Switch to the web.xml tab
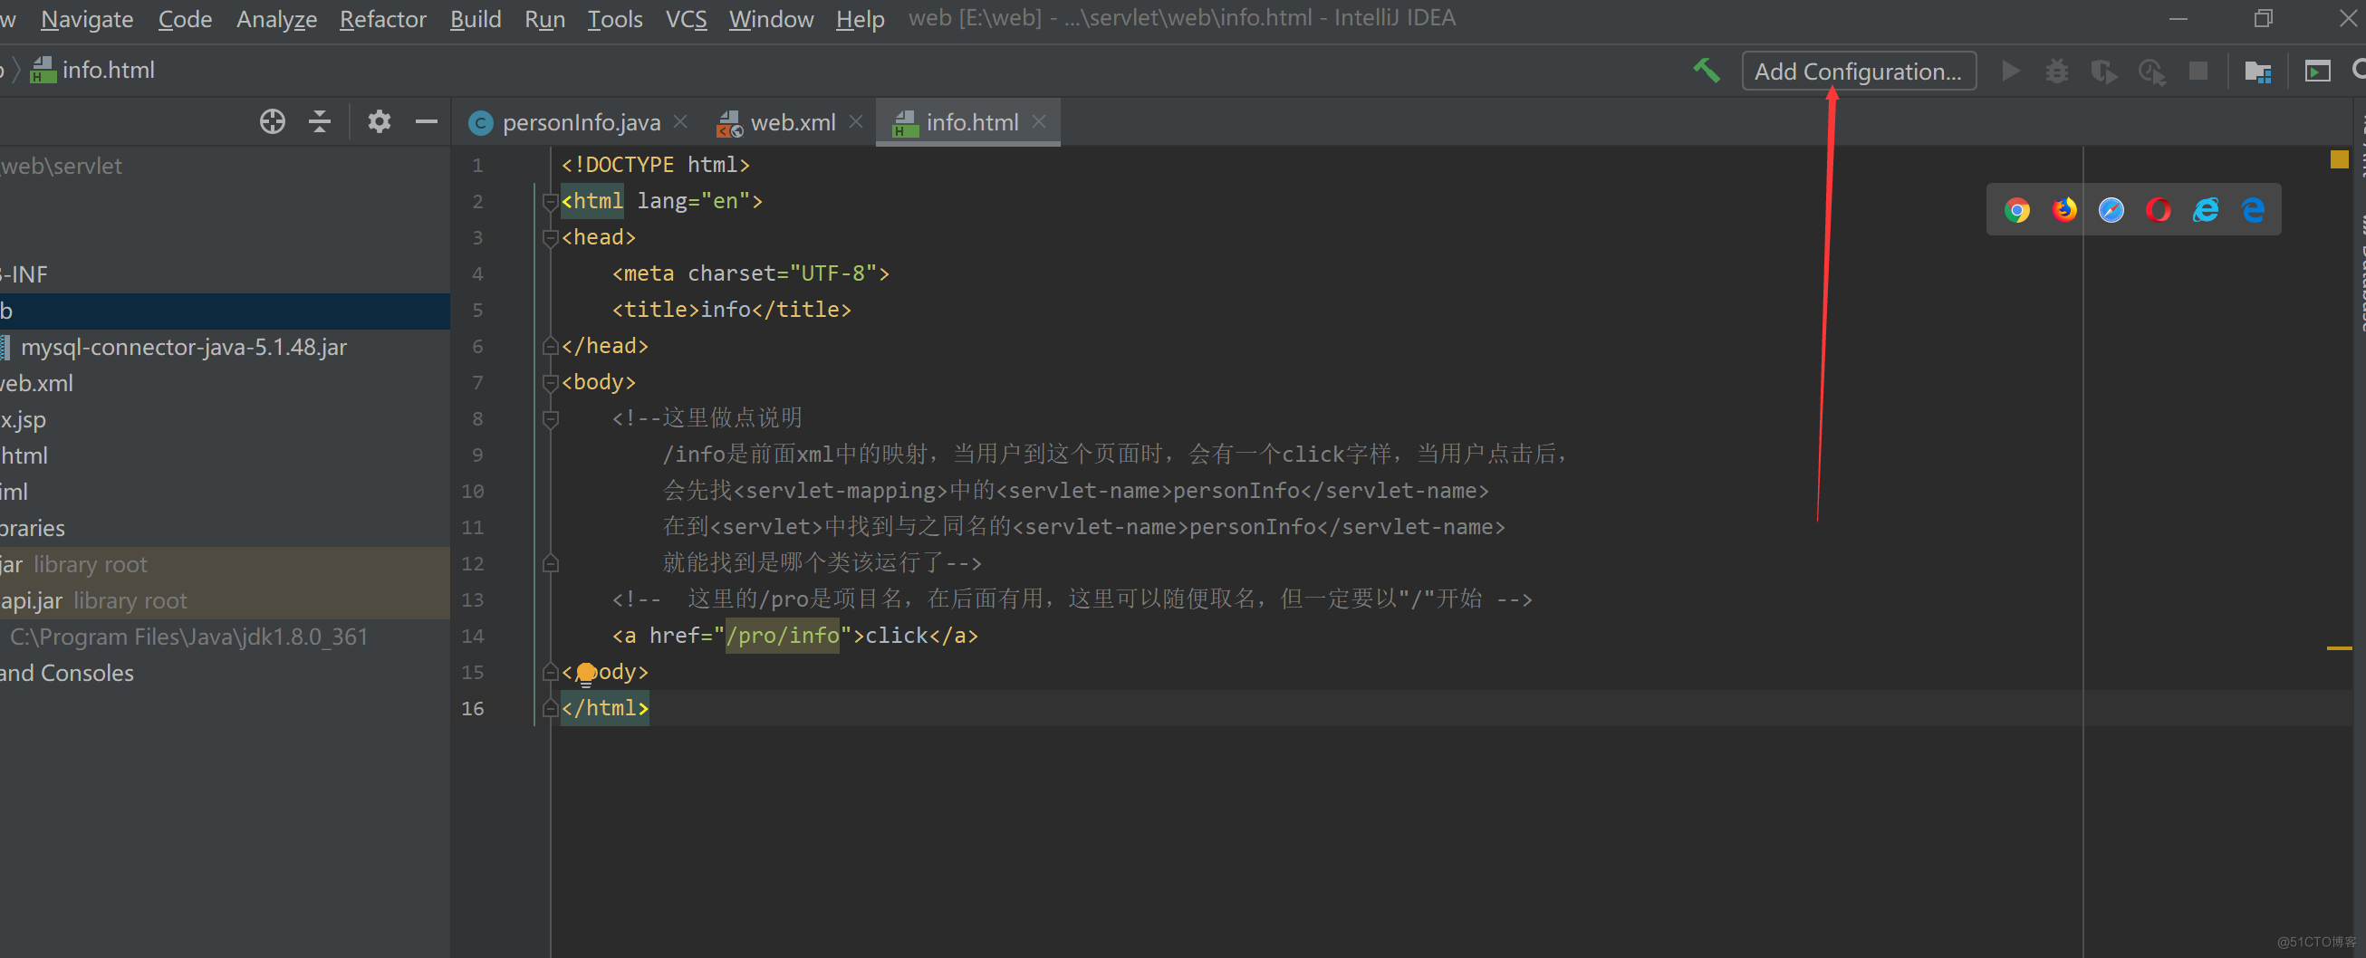This screenshot has height=958, width=2366. (792, 122)
